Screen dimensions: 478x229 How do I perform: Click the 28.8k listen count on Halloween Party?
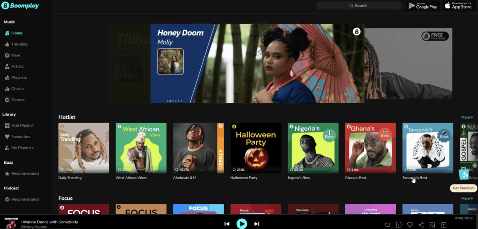[239, 169]
